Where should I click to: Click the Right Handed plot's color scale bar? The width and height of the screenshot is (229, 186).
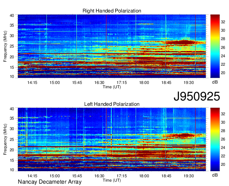point(215,46)
